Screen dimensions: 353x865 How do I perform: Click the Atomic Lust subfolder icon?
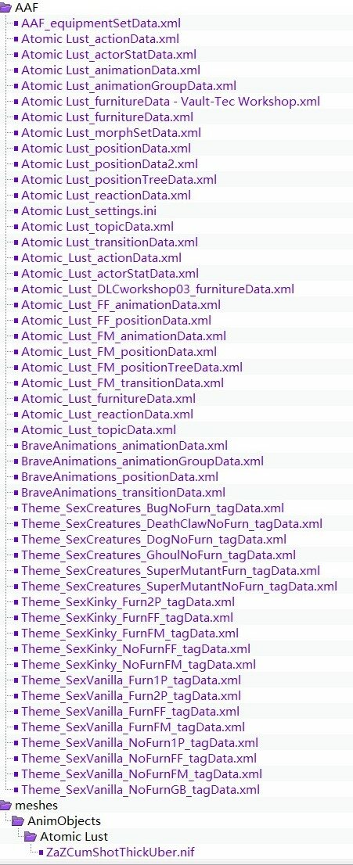click(31, 836)
